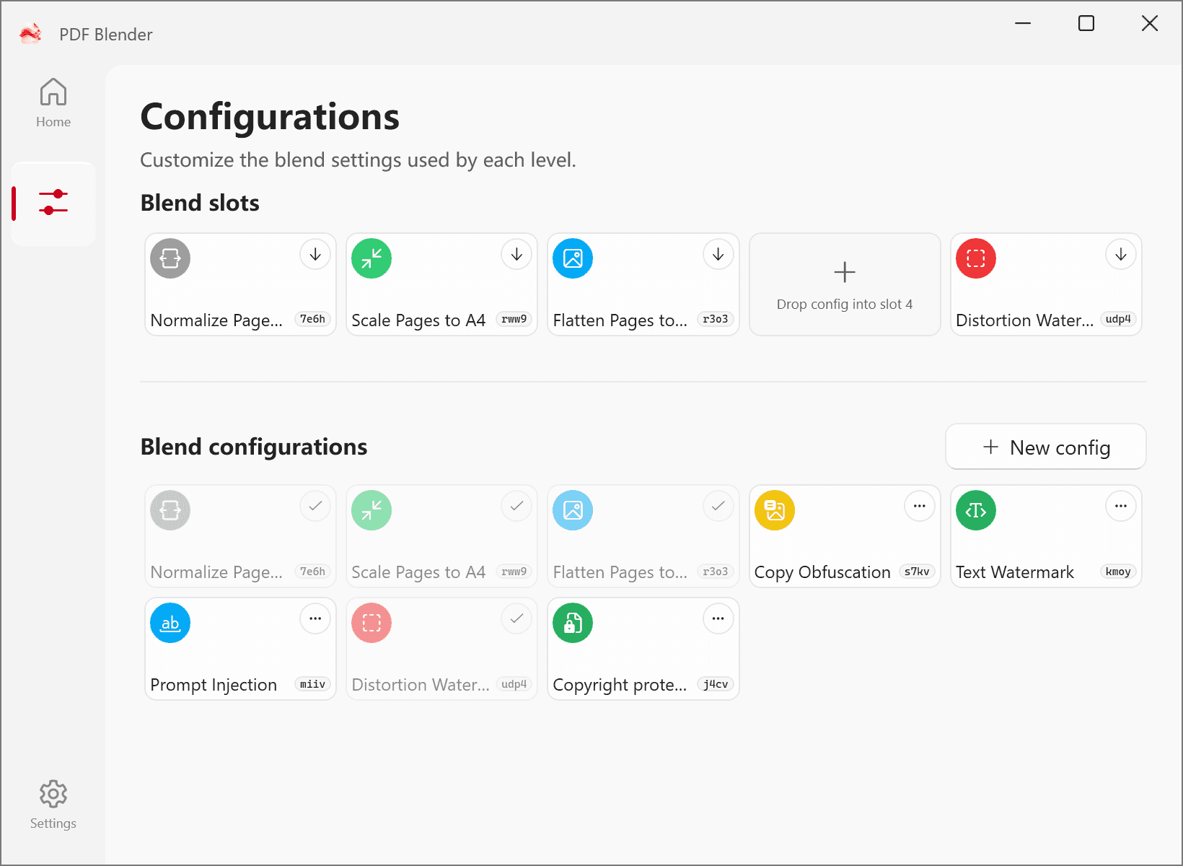
Task: Click Flatten Pages slot image icon
Action: [573, 258]
